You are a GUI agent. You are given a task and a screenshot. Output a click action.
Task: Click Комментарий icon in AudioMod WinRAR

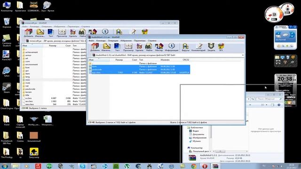pyautogui.click(x=198, y=47)
